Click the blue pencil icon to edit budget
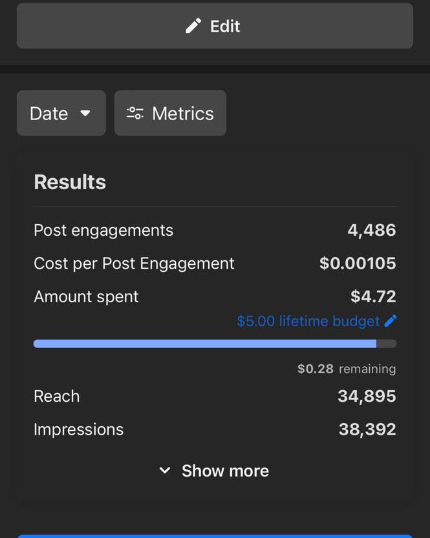 pyautogui.click(x=391, y=321)
